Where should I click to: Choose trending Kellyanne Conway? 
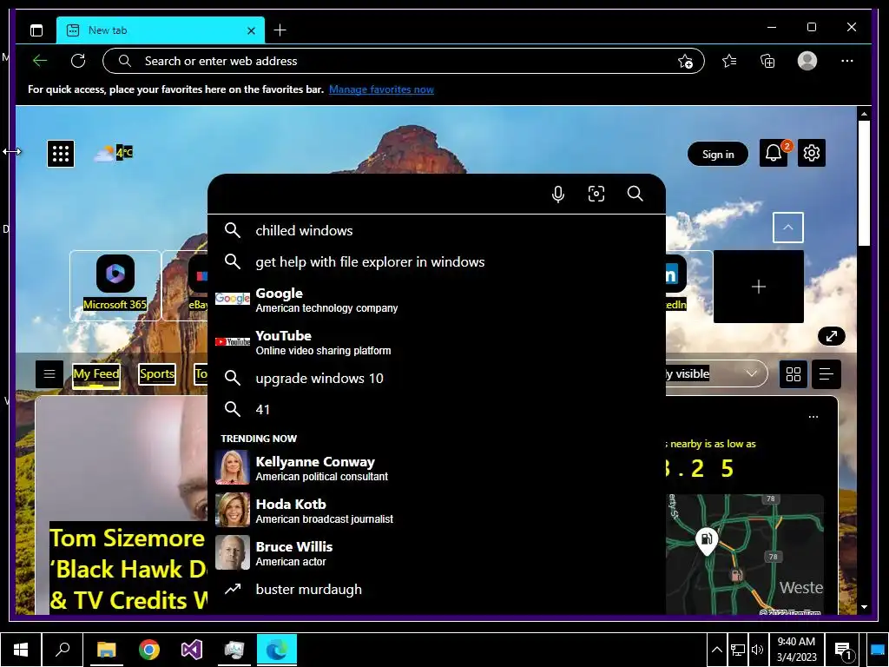click(437, 468)
